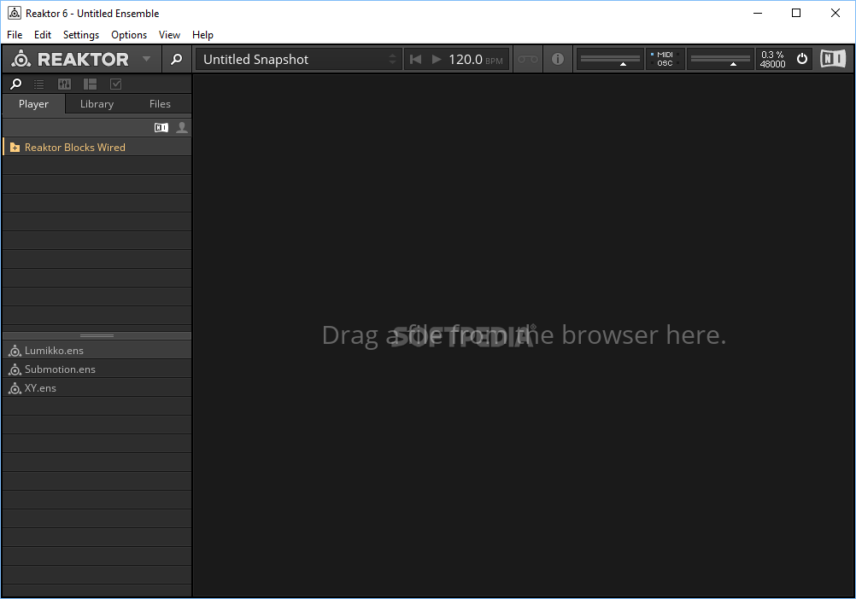Click the Reaktor Blocks Wired folder icon
856x599 pixels.
[15, 147]
